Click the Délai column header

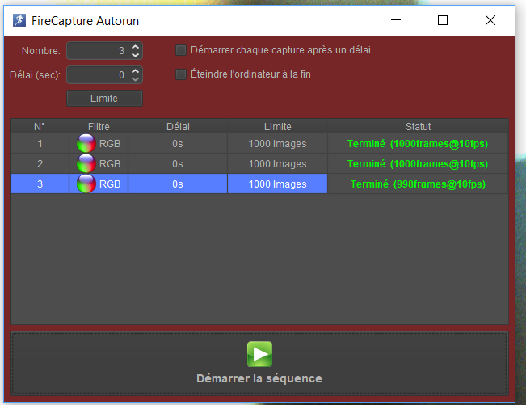coord(178,126)
